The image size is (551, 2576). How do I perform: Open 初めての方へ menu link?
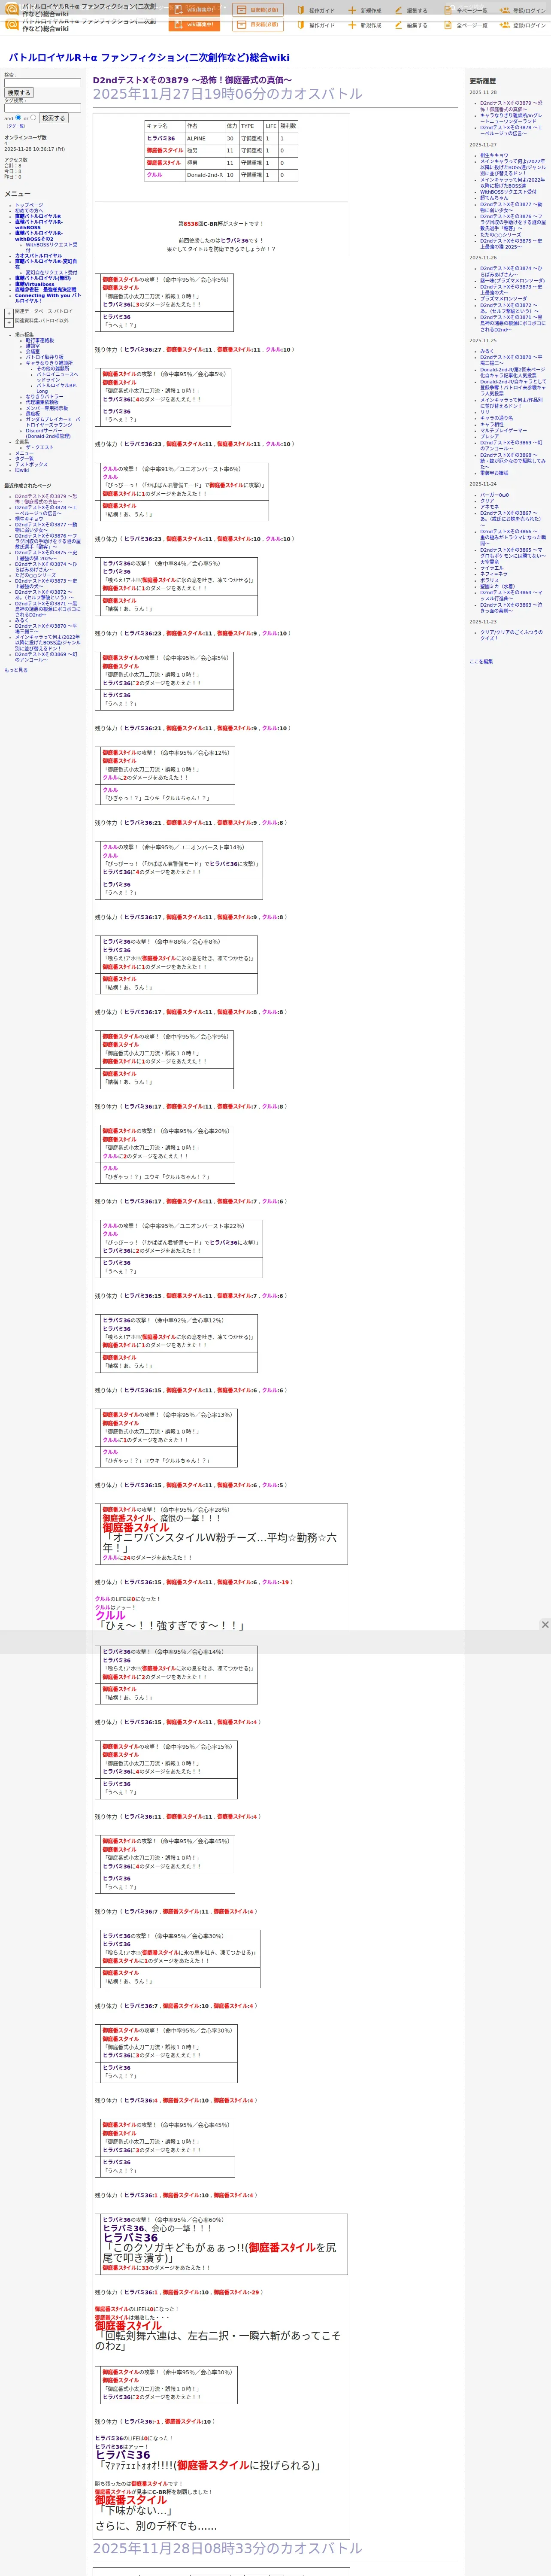coord(29,210)
